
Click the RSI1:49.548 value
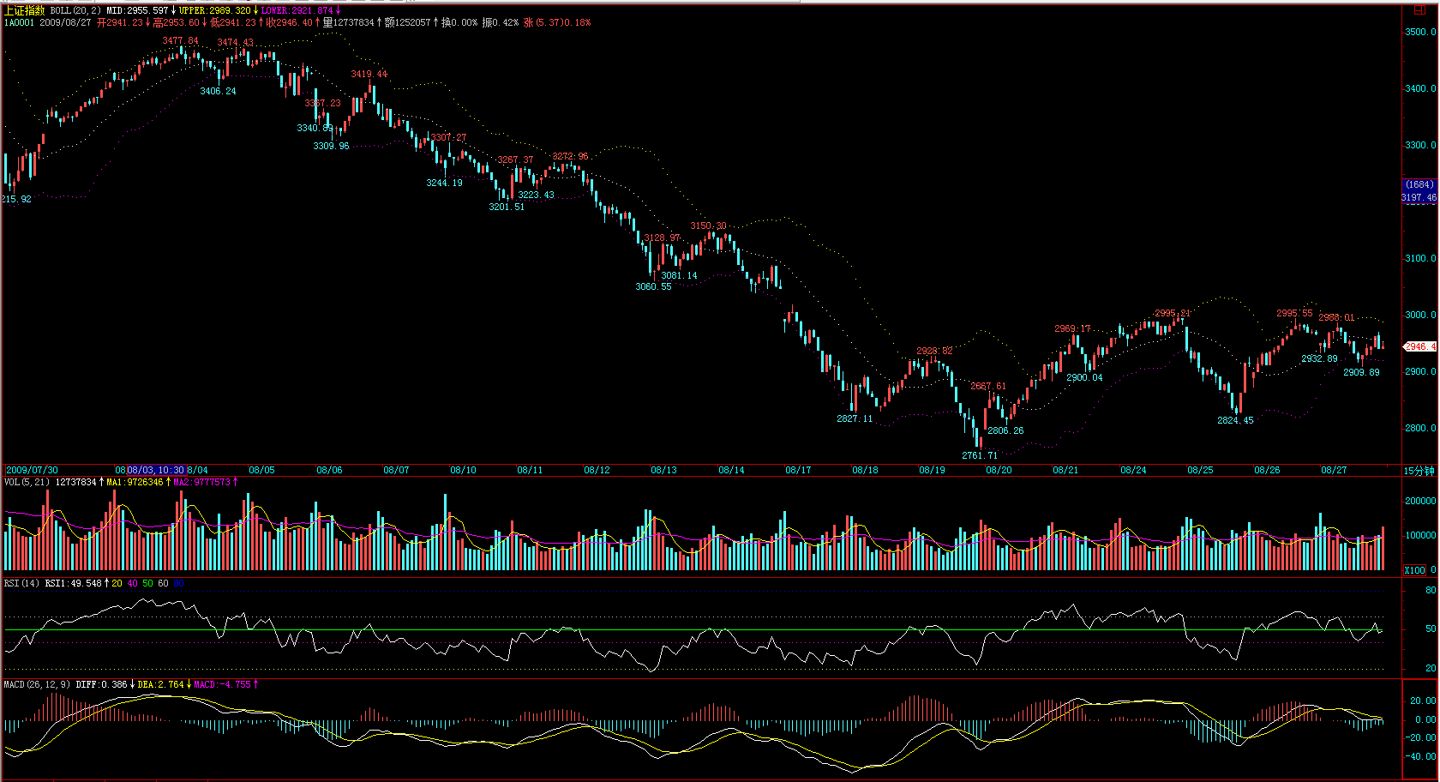pos(73,583)
